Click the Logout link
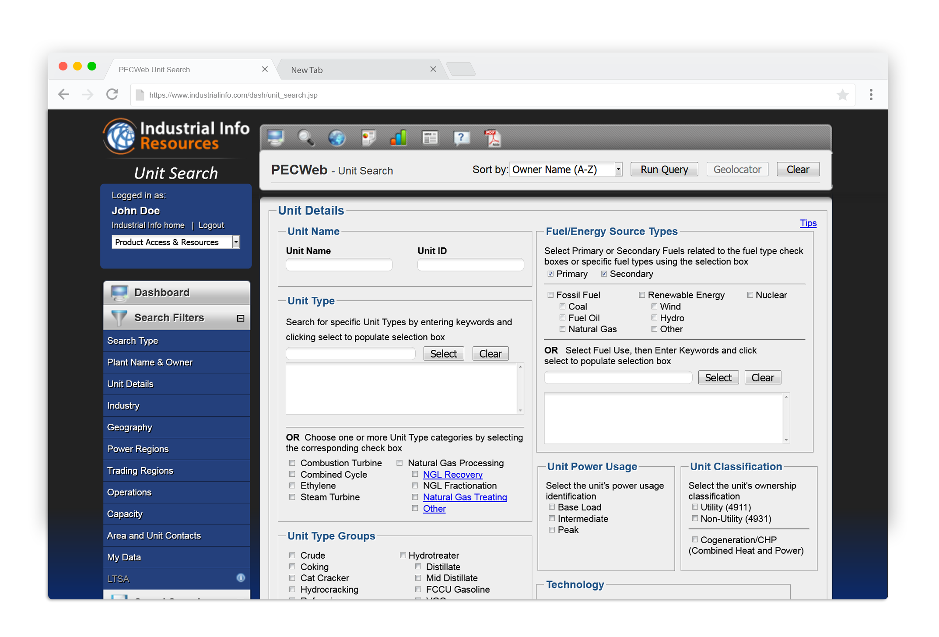Viewport: 939px width, 637px height. tap(211, 225)
